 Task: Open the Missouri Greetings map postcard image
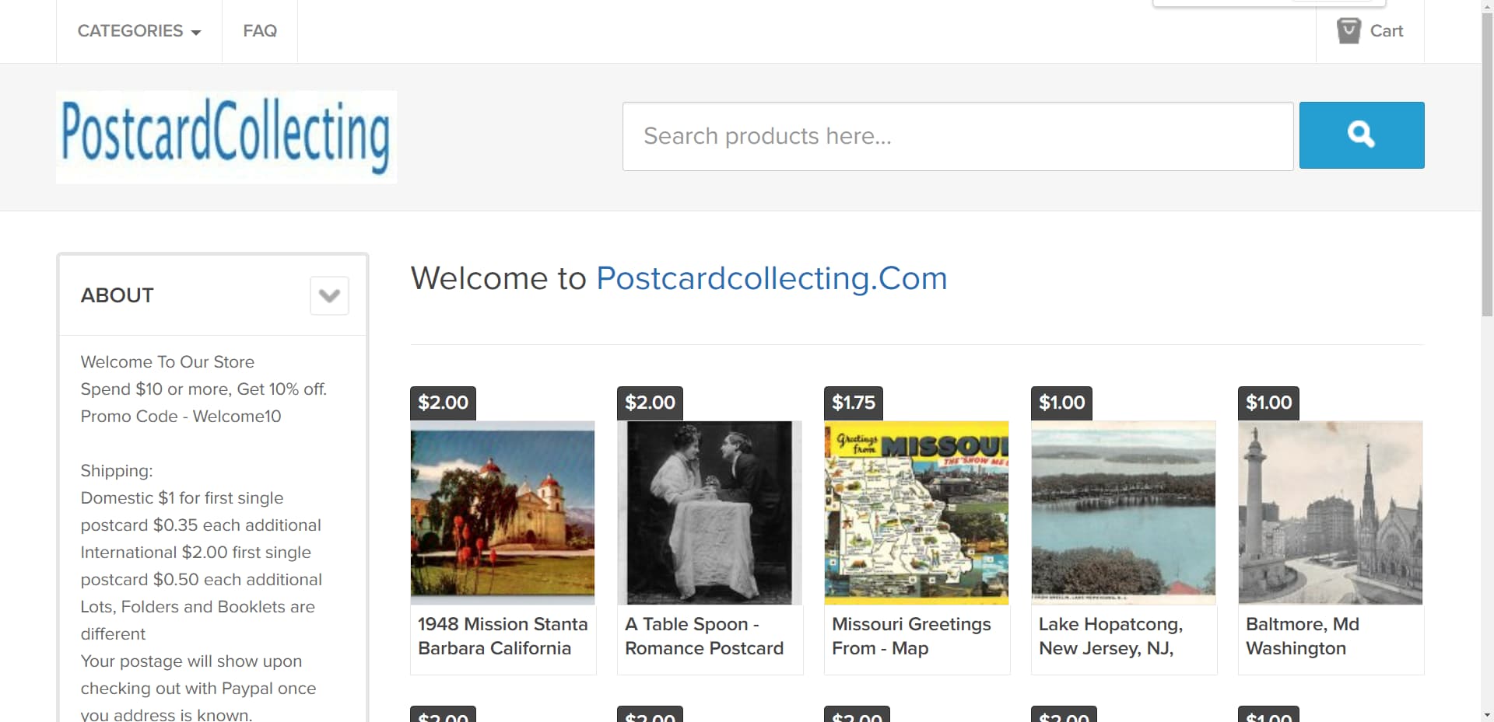[917, 513]
